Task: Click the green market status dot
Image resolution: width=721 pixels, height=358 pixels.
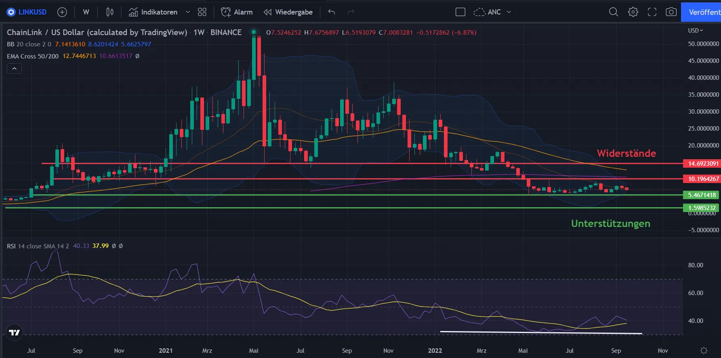Action: [254, 32]
